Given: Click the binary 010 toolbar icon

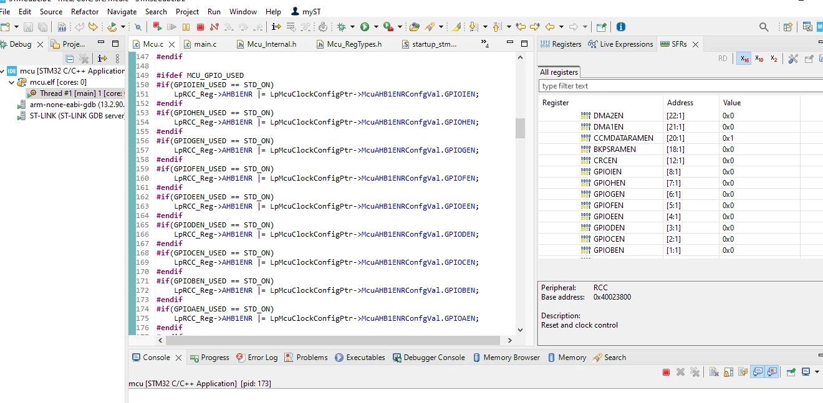Looking at the screenshot, I should click(62, 27).
